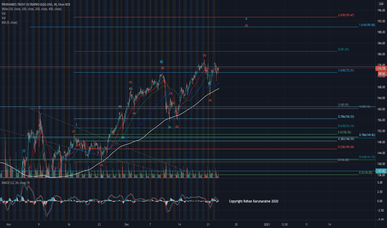Click the 0.618(153.14) Fibonacci label
The height and width of the screenshot is (228, 387).
point(346,126)
